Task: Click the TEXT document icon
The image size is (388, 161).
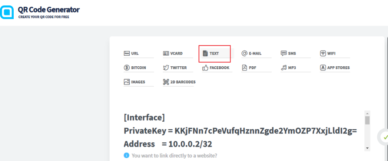Action: point(205,53)
